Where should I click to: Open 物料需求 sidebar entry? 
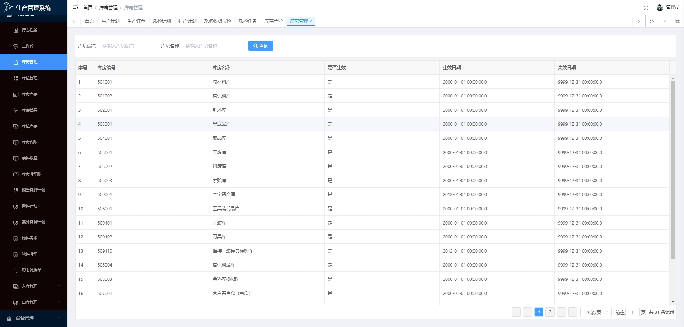coord(33,238)
